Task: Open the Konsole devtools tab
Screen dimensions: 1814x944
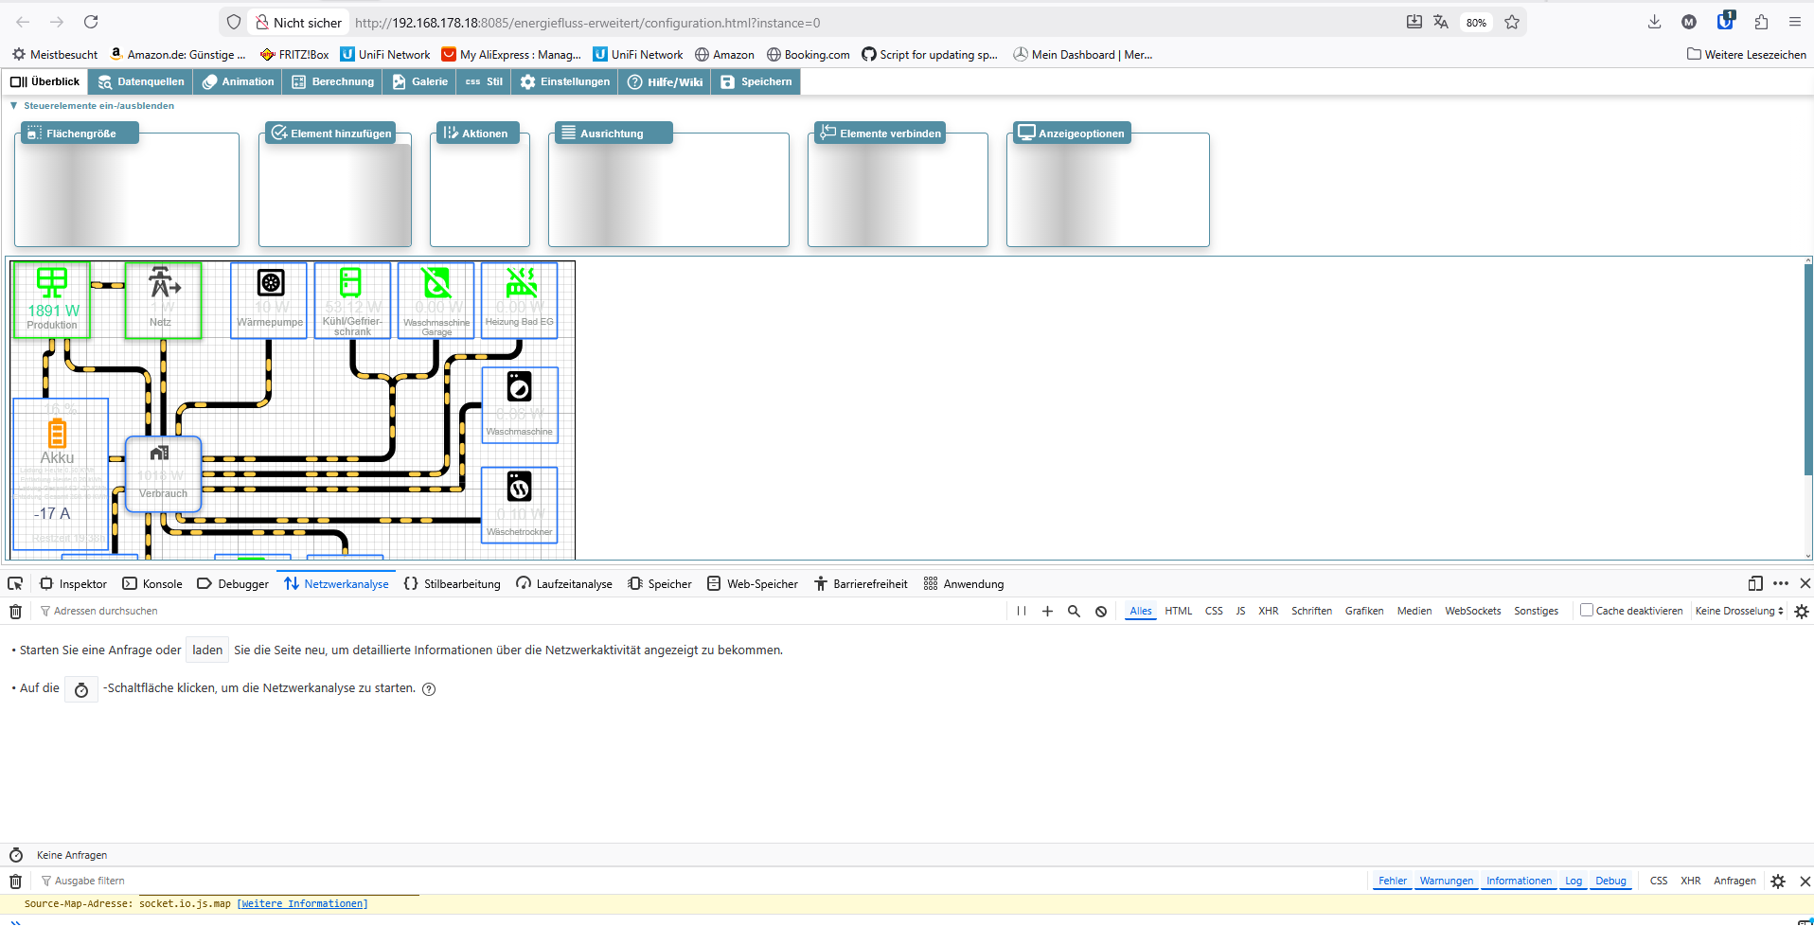Action: 152,584
